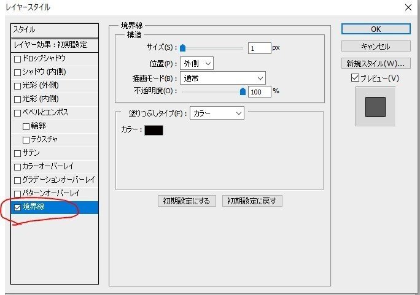Click the サイズ(S) slider handle
Image resolution: width=420 pixels, height=295 pixels.
coord(183,48)
